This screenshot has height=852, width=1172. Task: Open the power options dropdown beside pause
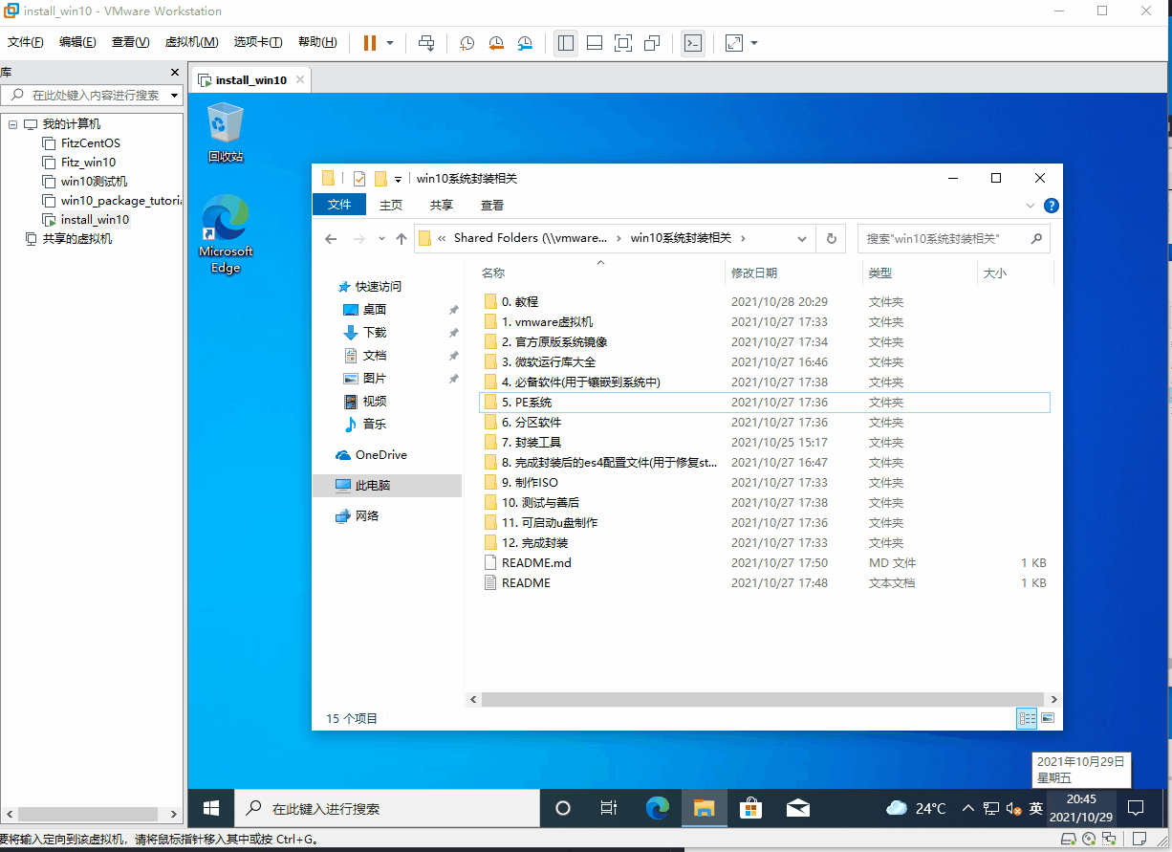point(390,43)
